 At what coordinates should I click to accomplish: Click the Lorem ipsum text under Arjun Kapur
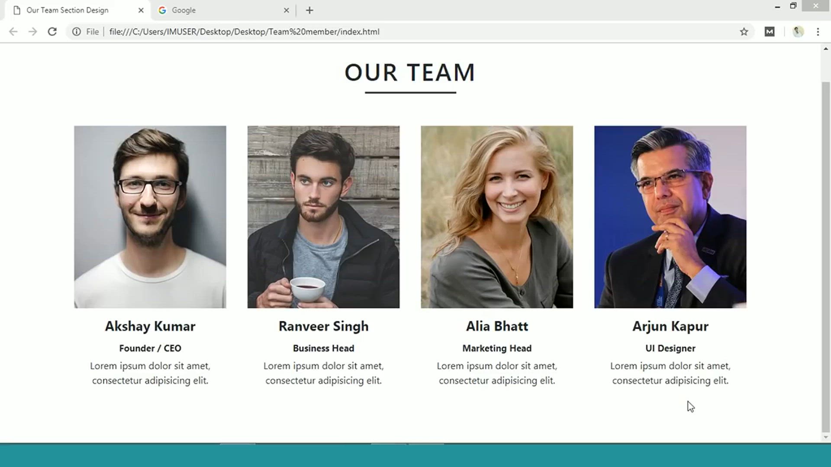pyautogui.click(x=670, y=373)
